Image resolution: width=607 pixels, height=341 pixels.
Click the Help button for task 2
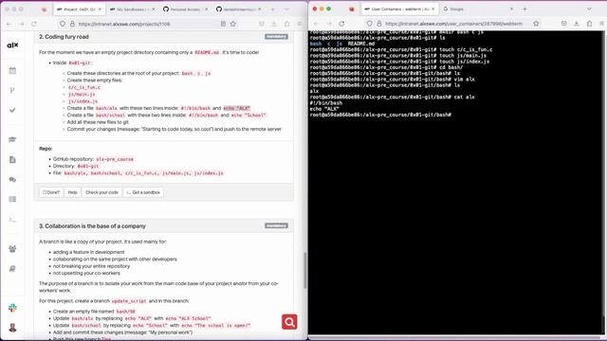coord(72,192)
